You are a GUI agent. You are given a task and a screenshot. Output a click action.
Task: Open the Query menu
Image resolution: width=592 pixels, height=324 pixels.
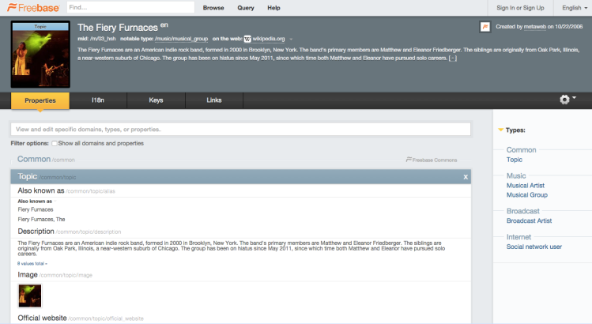click(245, 8)
